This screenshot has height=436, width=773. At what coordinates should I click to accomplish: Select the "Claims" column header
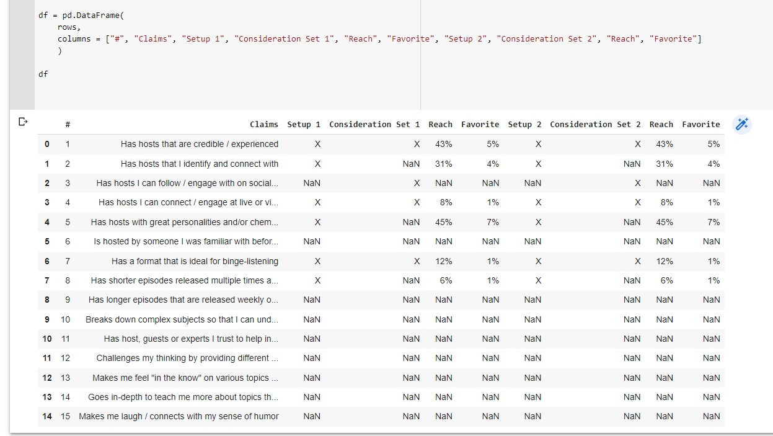(264, 124)
